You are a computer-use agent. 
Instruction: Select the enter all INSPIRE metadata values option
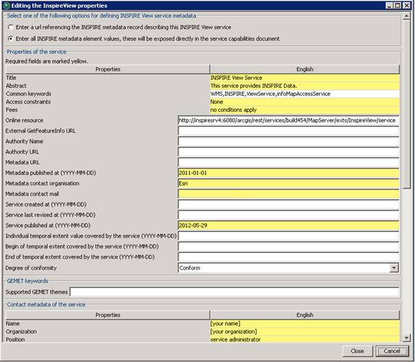pyautogui.click(x=11, y=38)
